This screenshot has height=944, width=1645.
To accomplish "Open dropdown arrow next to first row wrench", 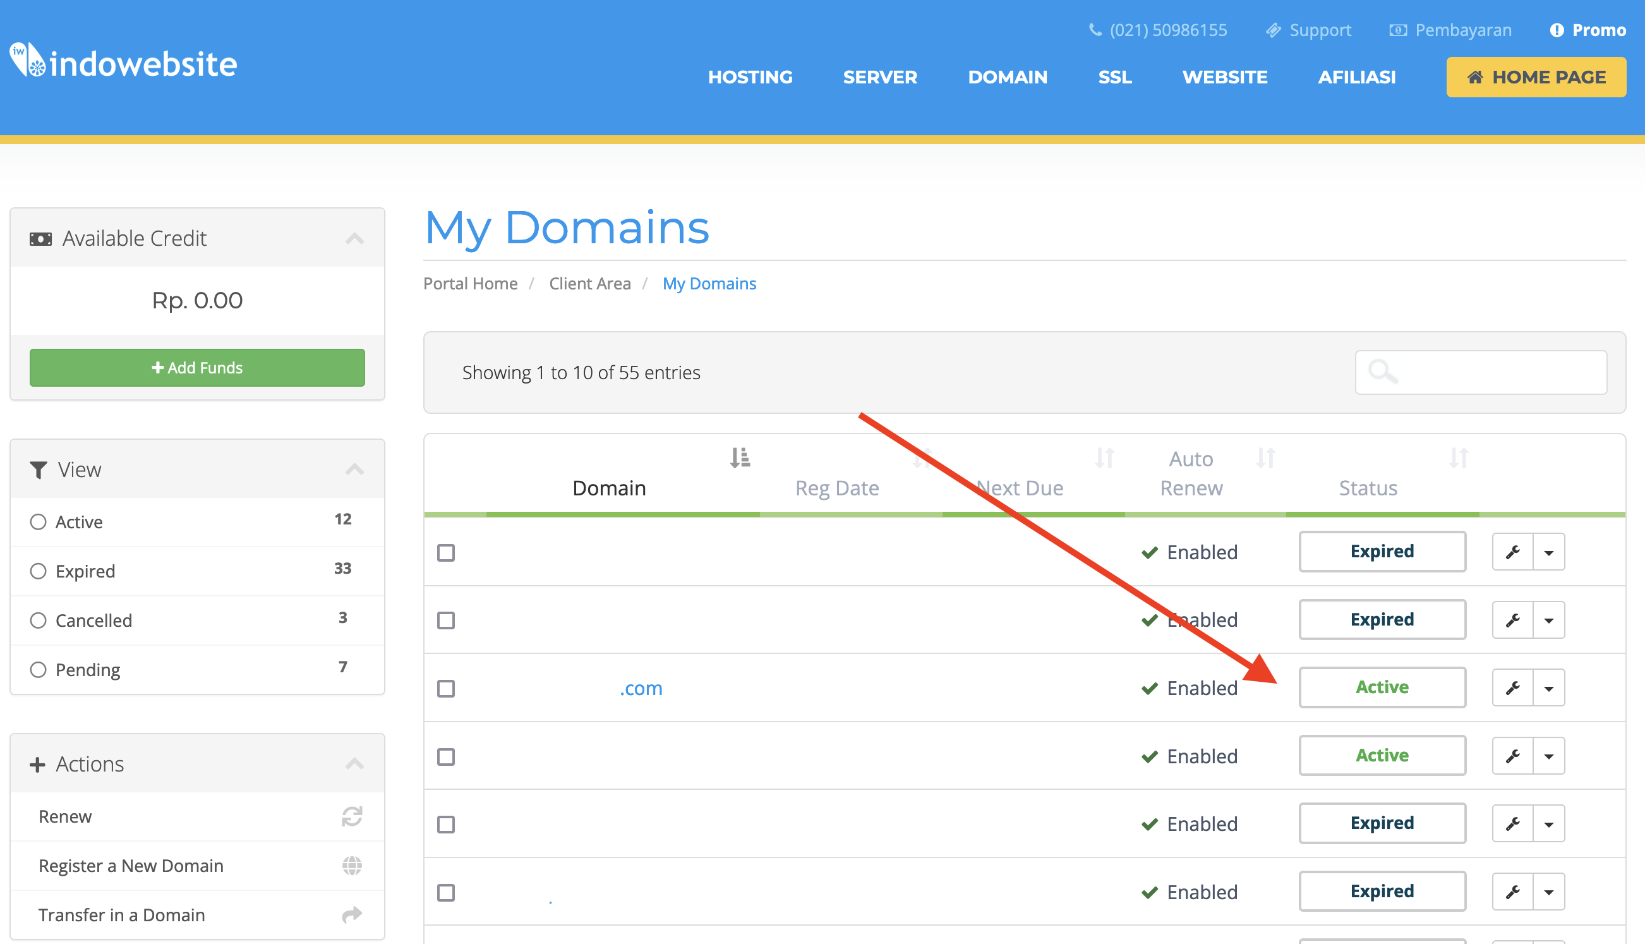I will click(1549, 552).
